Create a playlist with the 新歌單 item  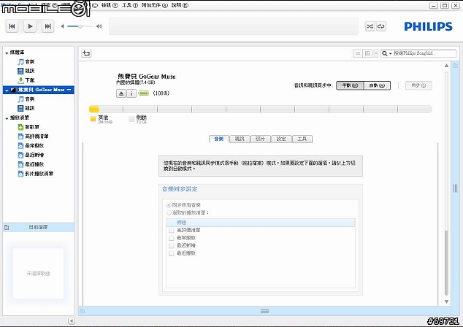pyautogui.click(x=28, y=127)
